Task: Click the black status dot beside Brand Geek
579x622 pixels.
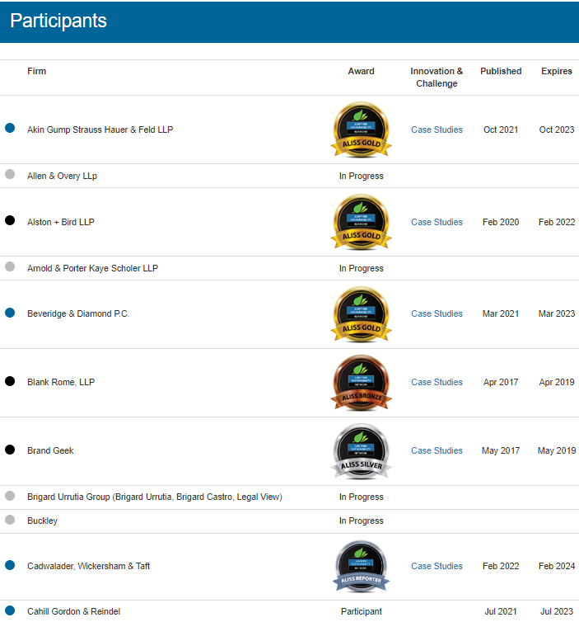Action: [x=10, y=450]
